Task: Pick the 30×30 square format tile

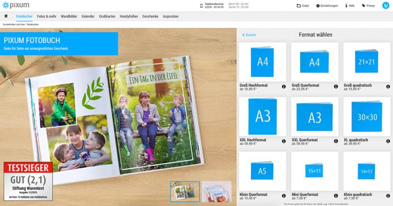Action: point(366,117)
